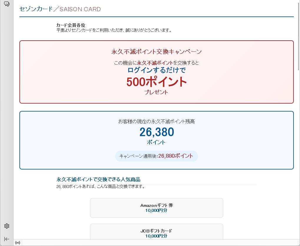
Task: Select the Amazonギフト券 10,000円分 card
Action: (x=156, y=208)
